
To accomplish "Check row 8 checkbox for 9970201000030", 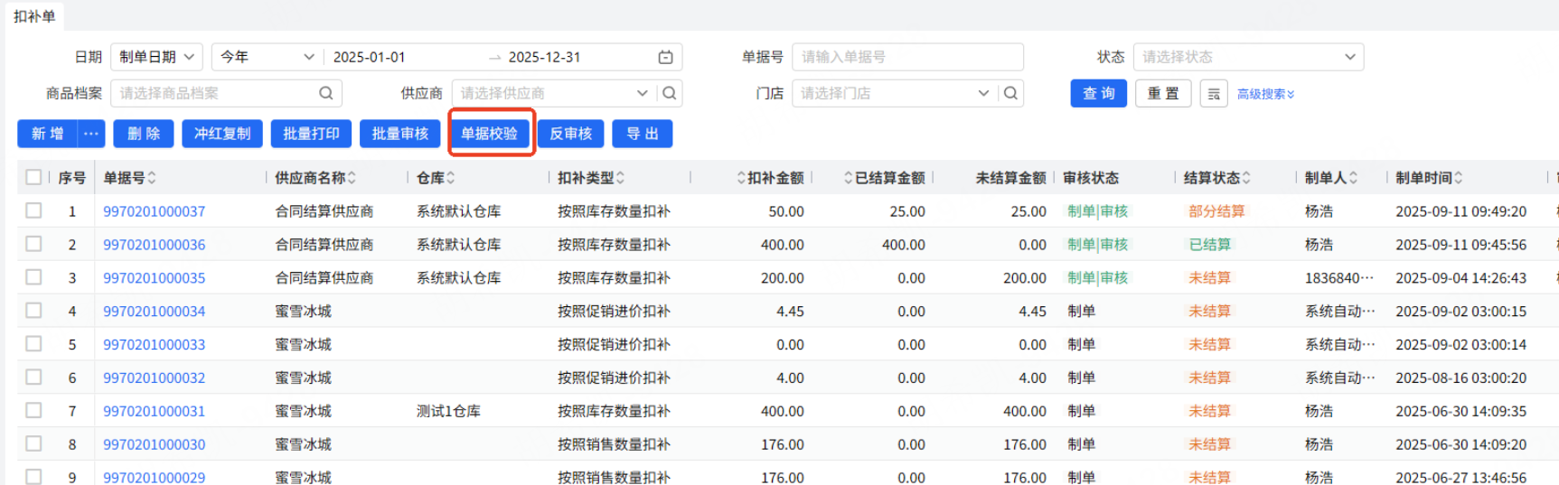I will pos(33,443).
